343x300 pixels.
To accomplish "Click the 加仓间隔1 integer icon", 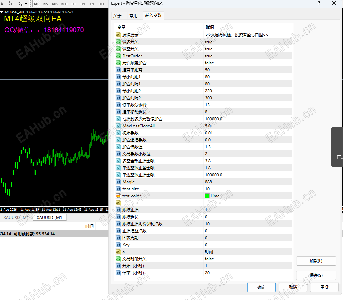I will [x=118, y=84].
